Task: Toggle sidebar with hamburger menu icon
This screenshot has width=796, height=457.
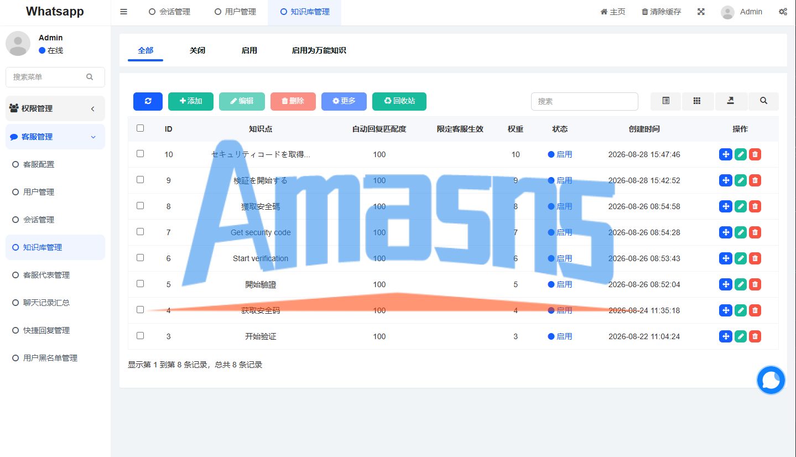Action: pyautogui.click(x=123, y=12)
